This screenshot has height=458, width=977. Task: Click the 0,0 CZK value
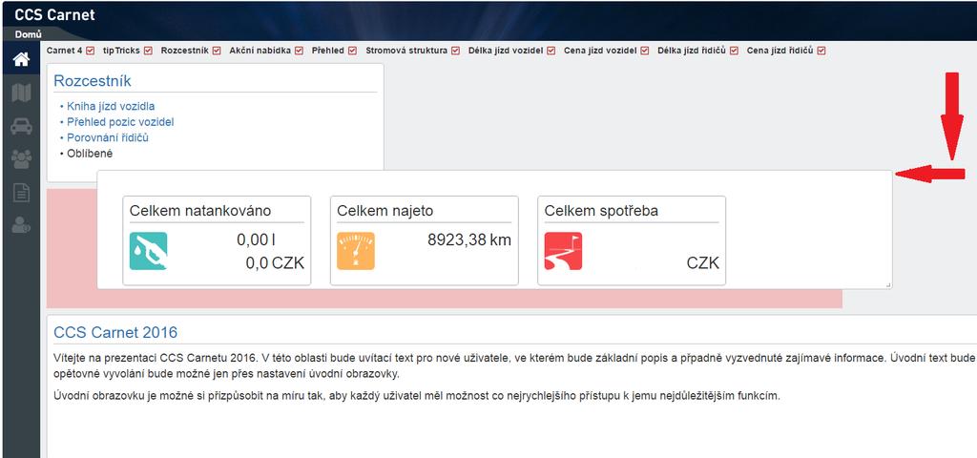(275, 263)
